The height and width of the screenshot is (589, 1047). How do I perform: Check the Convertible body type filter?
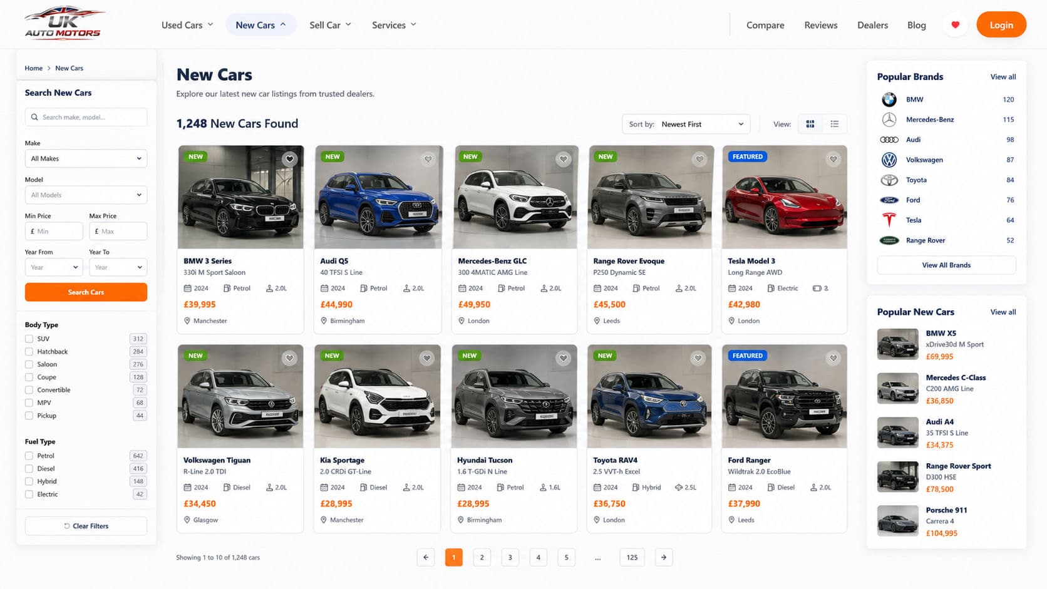29,390
